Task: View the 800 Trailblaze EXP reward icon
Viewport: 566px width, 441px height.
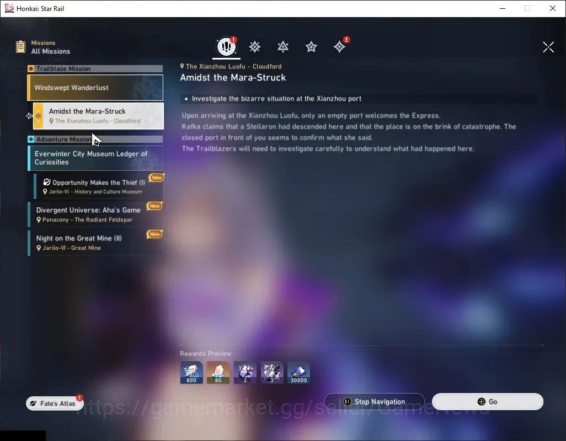Action: (x=191, y=373)
